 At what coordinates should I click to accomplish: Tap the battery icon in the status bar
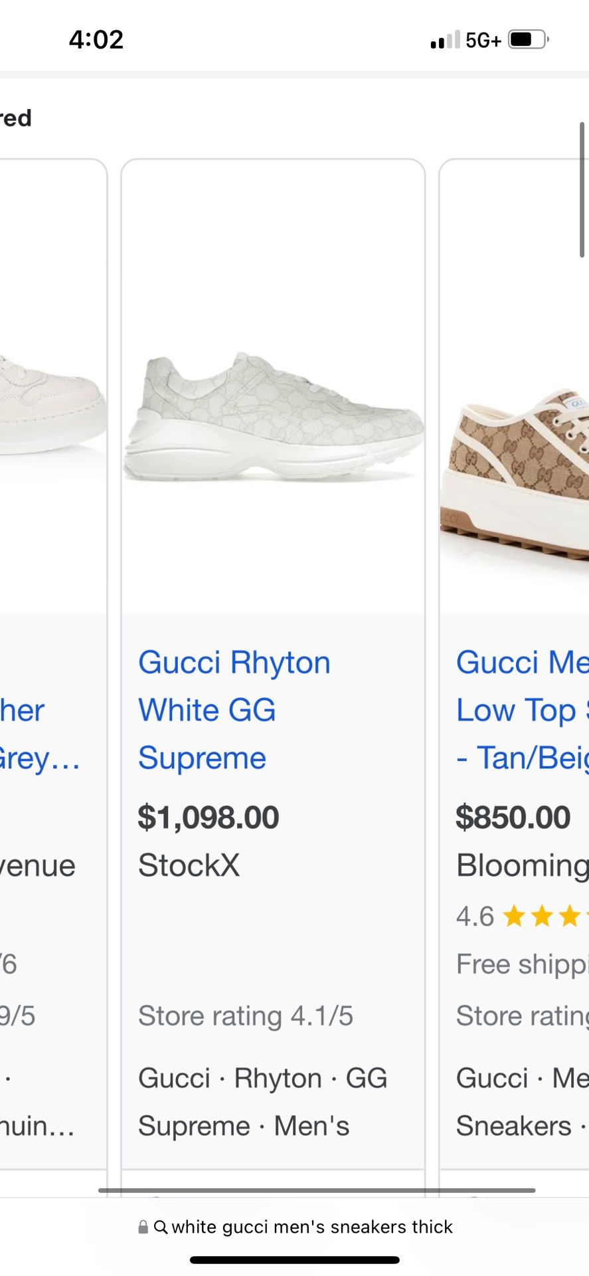pos(528,40)
